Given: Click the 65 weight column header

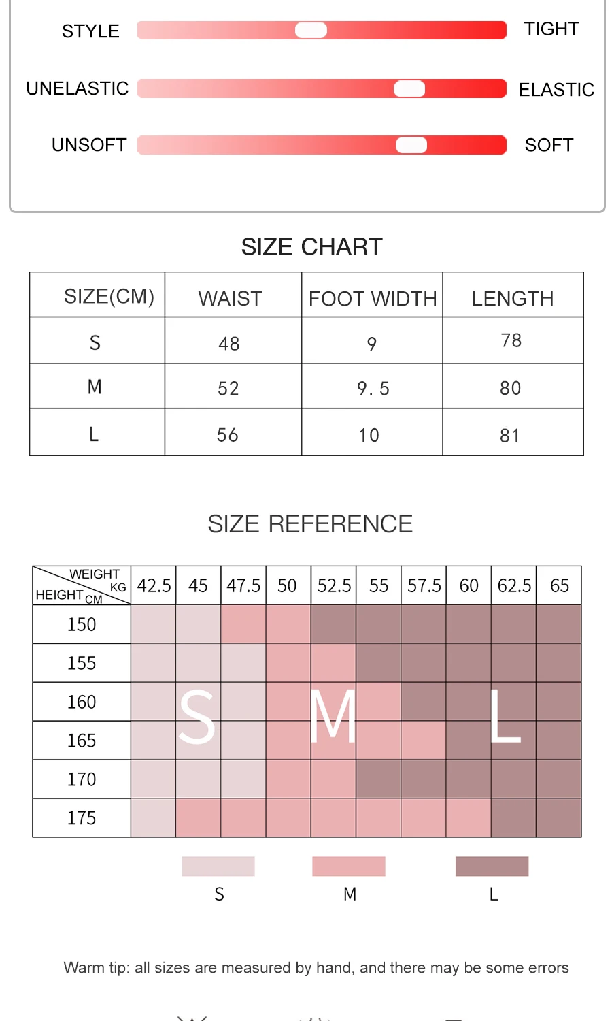Looking at the screenshot, I should pos(560,585).
